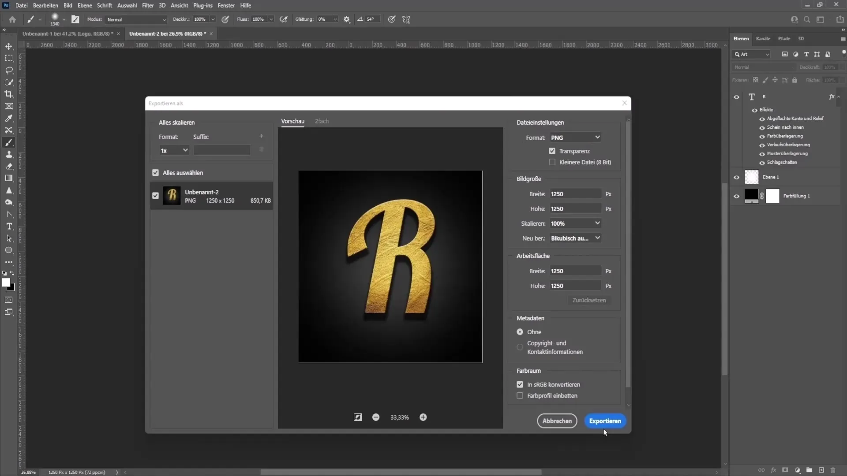
Task: Select the Path Selection tool
Action: 9,238
